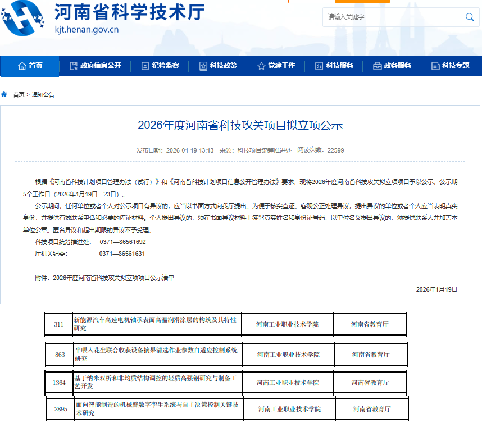Click the house icon beside 首页 in navbar
The height and width of the screenshot is (432, 482).
click(x=22, y=66)
